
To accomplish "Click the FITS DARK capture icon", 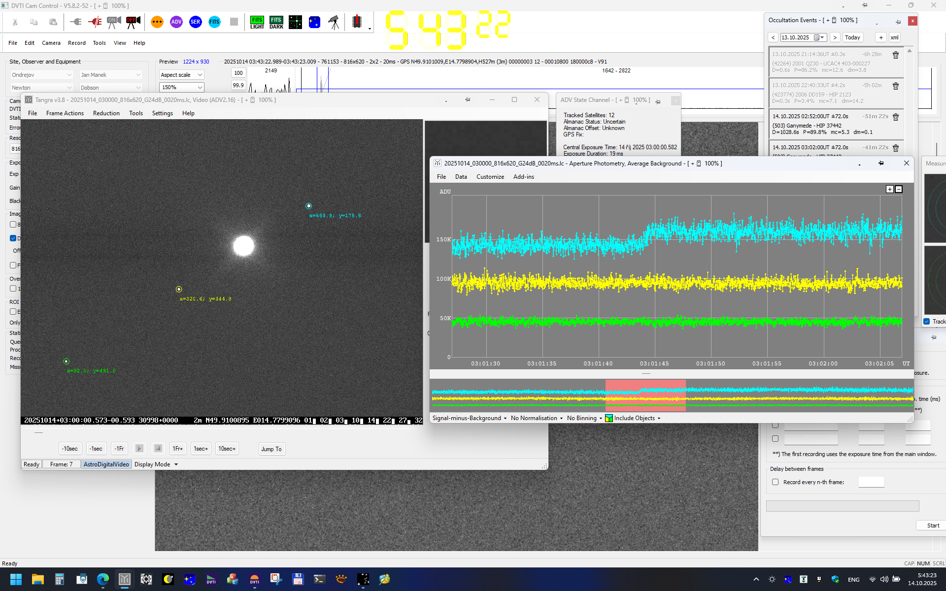I will pos(276,22).
